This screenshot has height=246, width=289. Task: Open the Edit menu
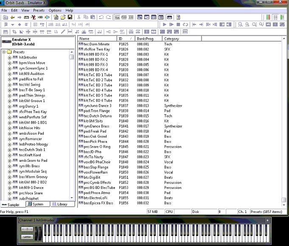click(x=14, y=11)
